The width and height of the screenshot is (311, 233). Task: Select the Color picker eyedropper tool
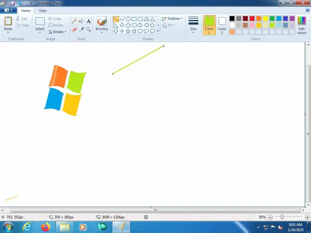click(x=81, y=30)
